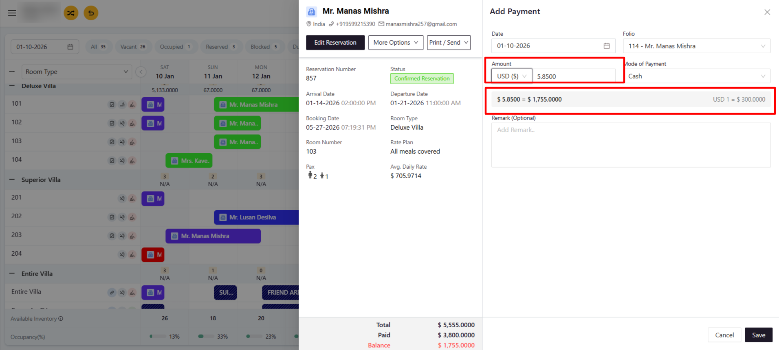779x350 pixels.
Task: Click the guest profile icon beside Mr. Manas Mishra
Action: 312,11
